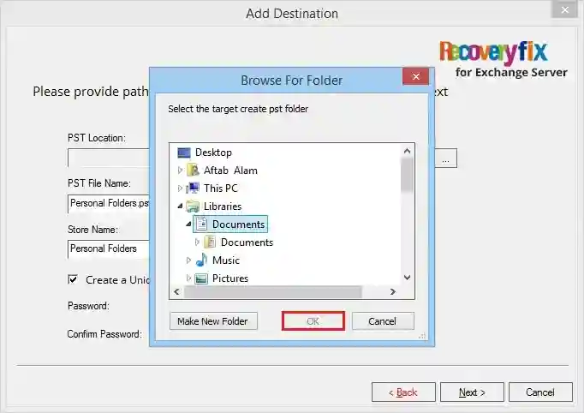Click the PST Location input field

(x=109, y=159)
